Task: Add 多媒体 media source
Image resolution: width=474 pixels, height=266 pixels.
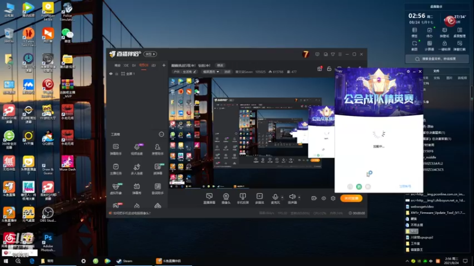Action: [260, 199]
